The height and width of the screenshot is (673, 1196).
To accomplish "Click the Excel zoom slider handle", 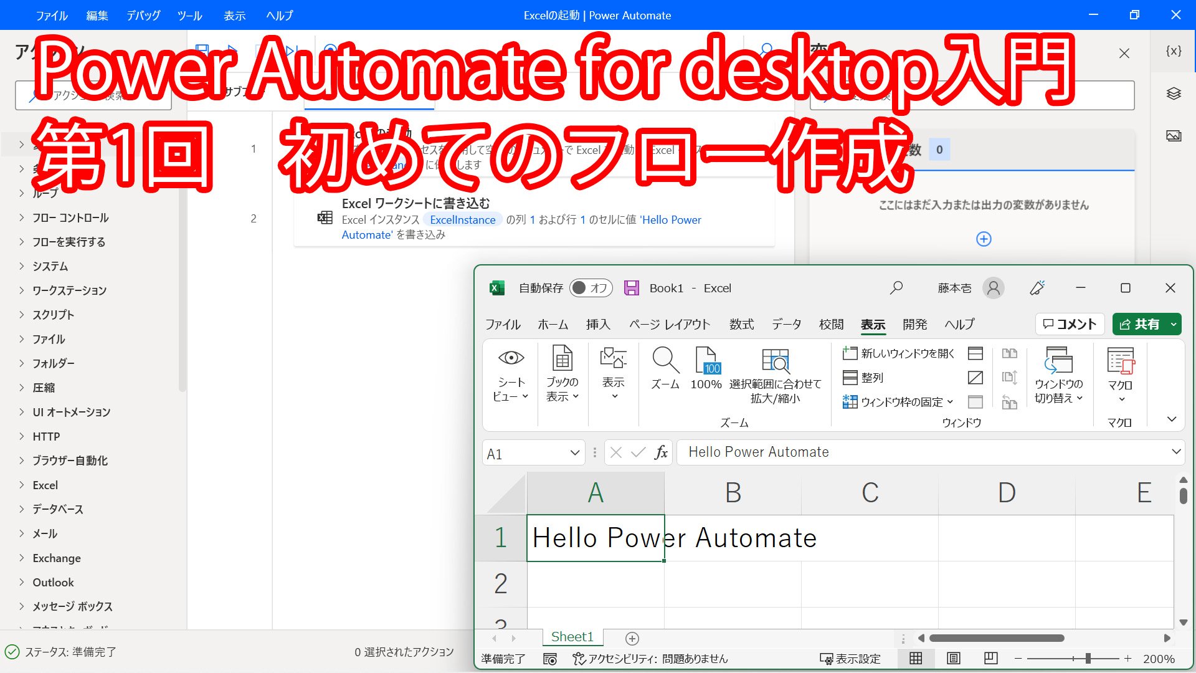I will pos(1088,658).
